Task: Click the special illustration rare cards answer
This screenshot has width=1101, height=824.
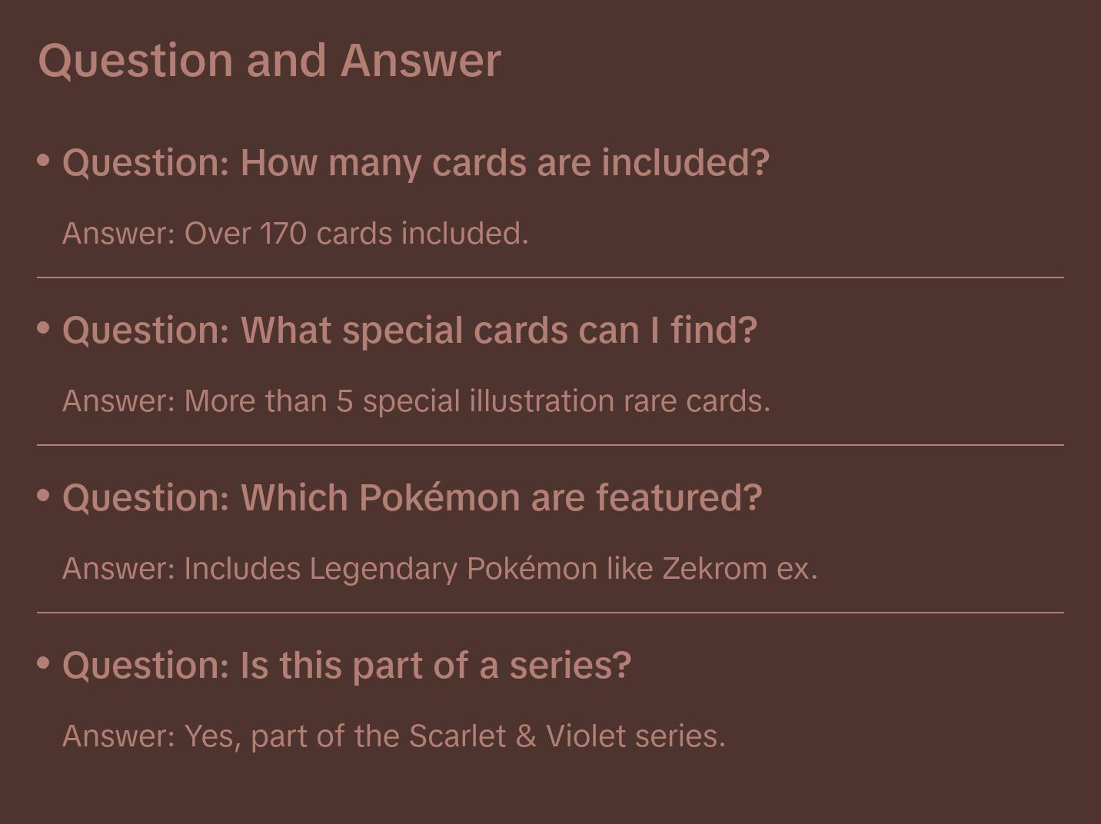Action: [416, 401]
